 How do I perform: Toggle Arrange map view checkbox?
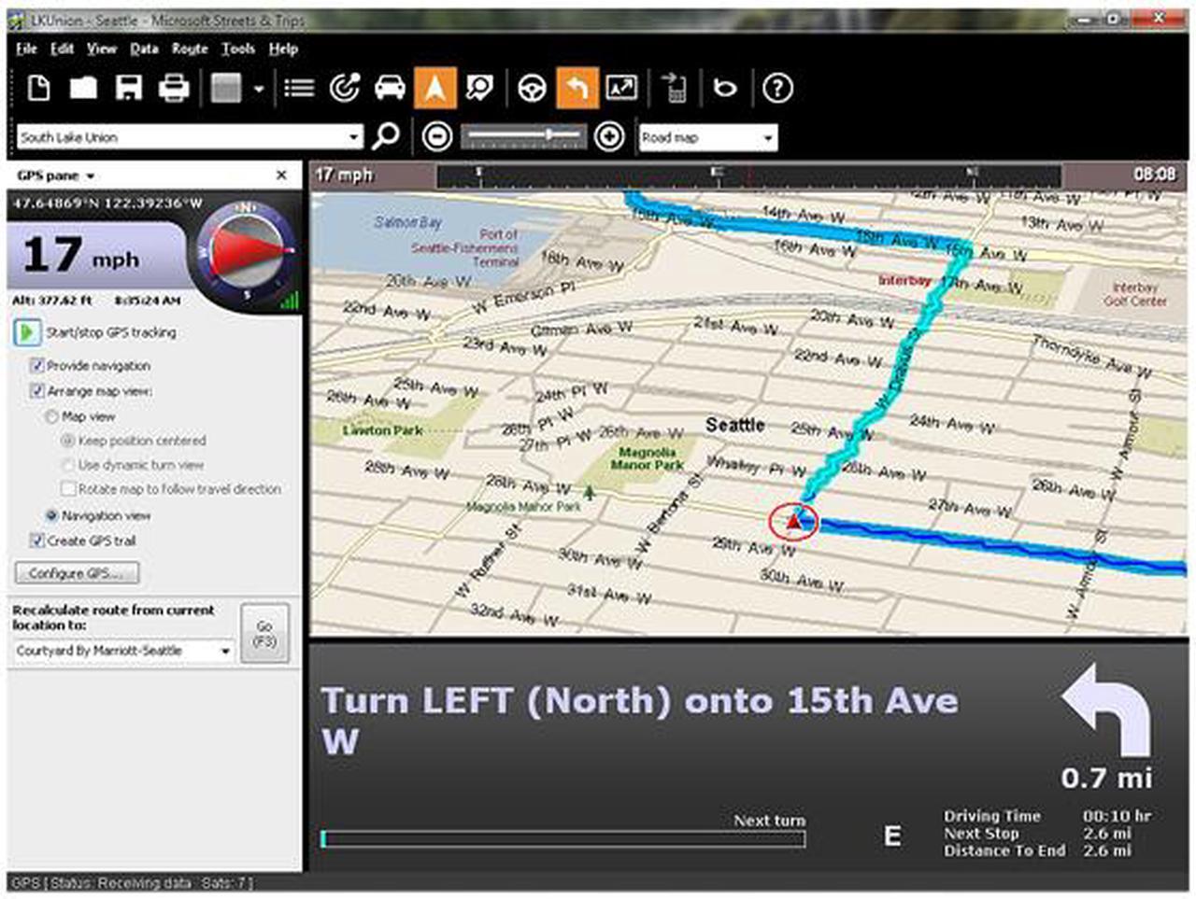pyautogui.click(x=37, y=390)
